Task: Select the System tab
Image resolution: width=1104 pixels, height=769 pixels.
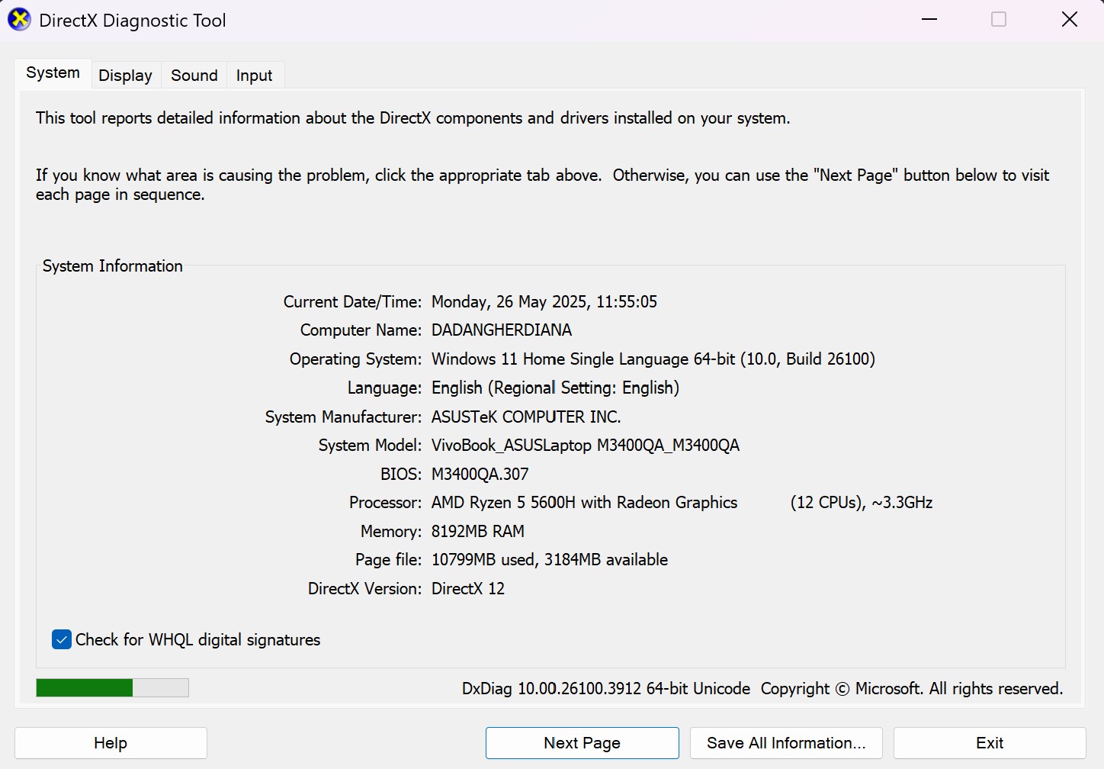Action: pos(53,73)
